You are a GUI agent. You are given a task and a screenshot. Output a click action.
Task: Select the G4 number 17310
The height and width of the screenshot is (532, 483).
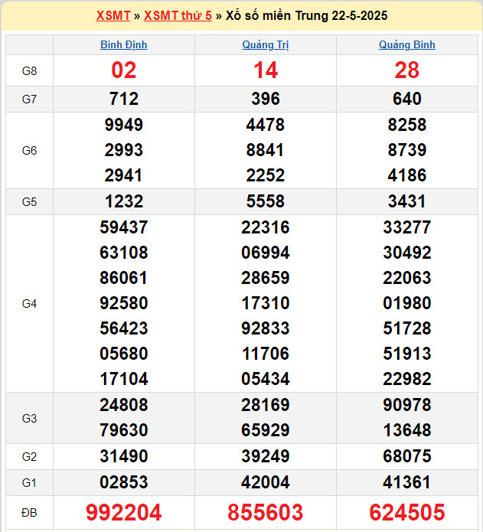tap(266, 303)
